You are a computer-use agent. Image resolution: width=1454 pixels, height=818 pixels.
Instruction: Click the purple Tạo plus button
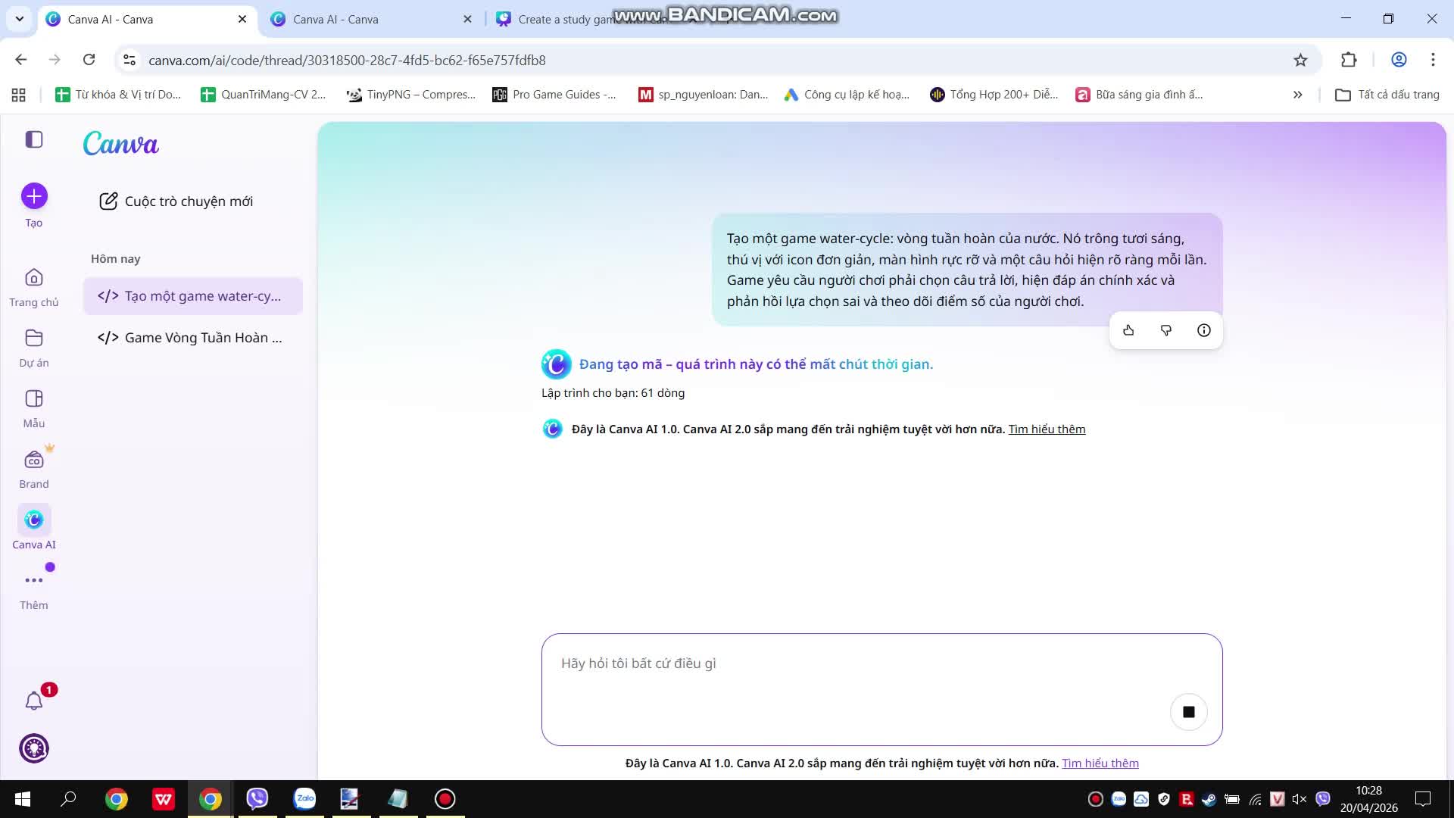tap(34, 196)
